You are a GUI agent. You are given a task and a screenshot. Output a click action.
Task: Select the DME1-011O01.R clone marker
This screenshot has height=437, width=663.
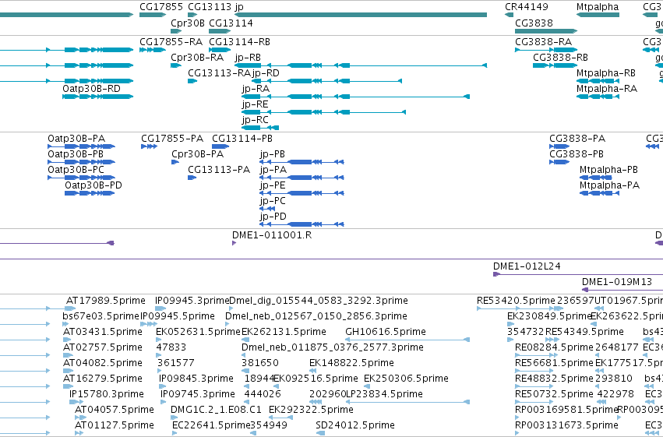(235, 243)
